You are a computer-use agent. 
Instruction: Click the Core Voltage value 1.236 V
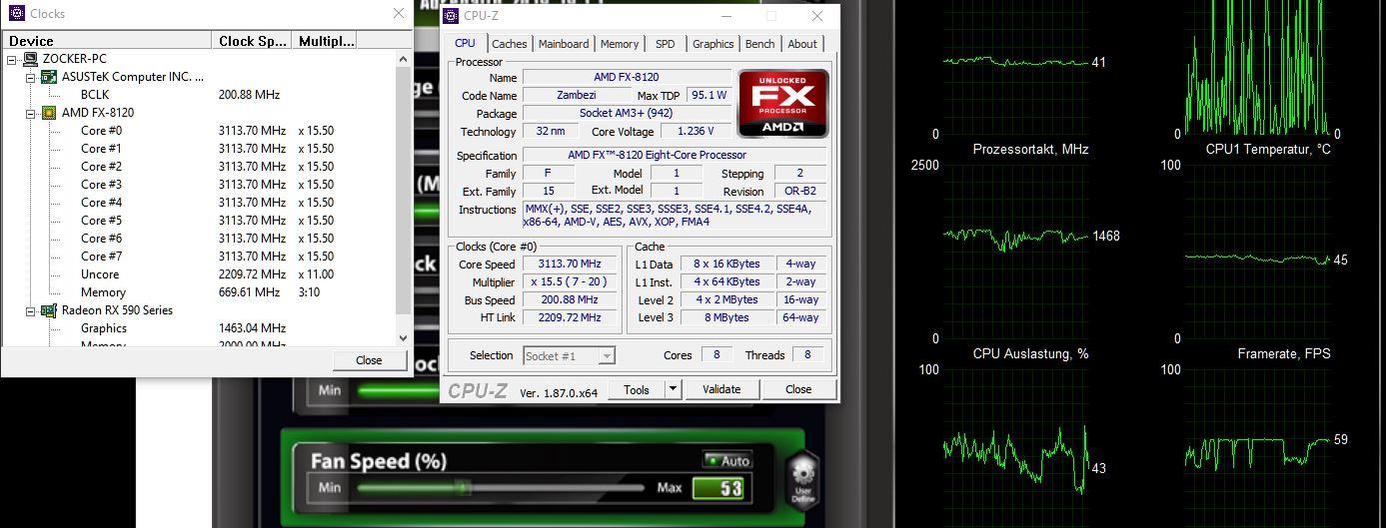[x=695, y=132]
